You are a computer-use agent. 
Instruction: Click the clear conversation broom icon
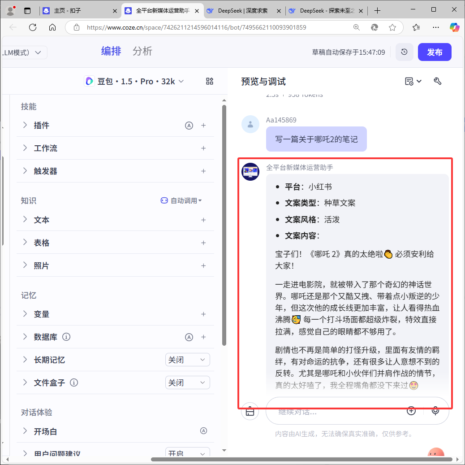click(250, 412)
